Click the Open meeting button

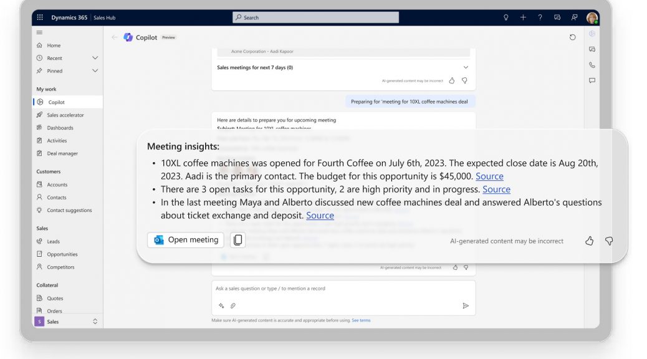[x=186, y=240]
